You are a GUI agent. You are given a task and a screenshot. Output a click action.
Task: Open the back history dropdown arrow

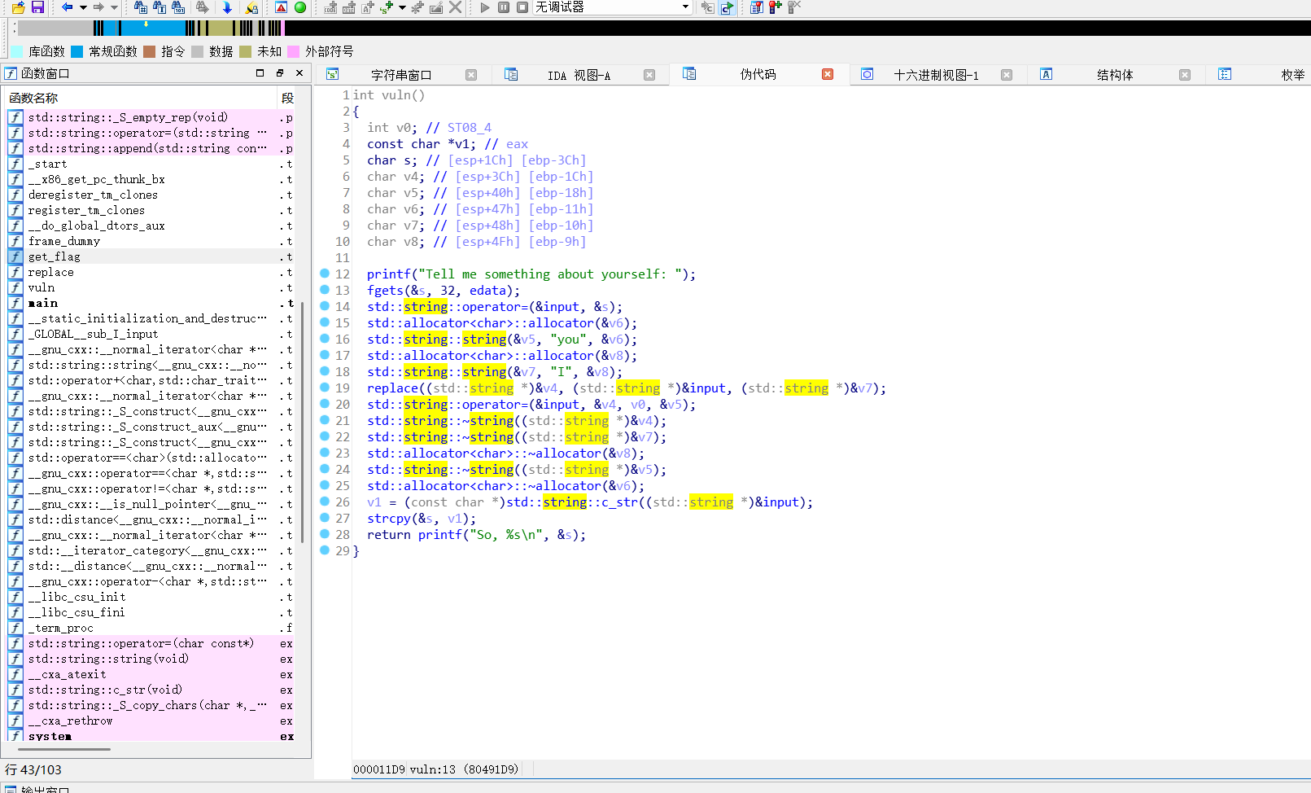pos(83,7)
